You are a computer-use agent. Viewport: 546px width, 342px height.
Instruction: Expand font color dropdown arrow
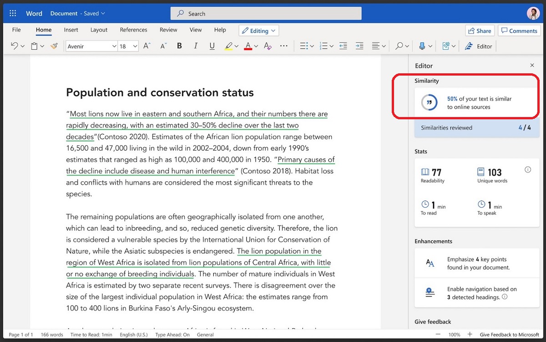coord(256,46)
